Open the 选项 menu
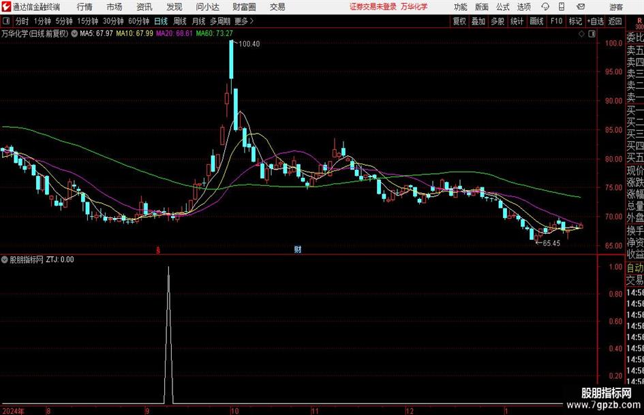This screenshot has height=415, width=644. click(523, 7)
